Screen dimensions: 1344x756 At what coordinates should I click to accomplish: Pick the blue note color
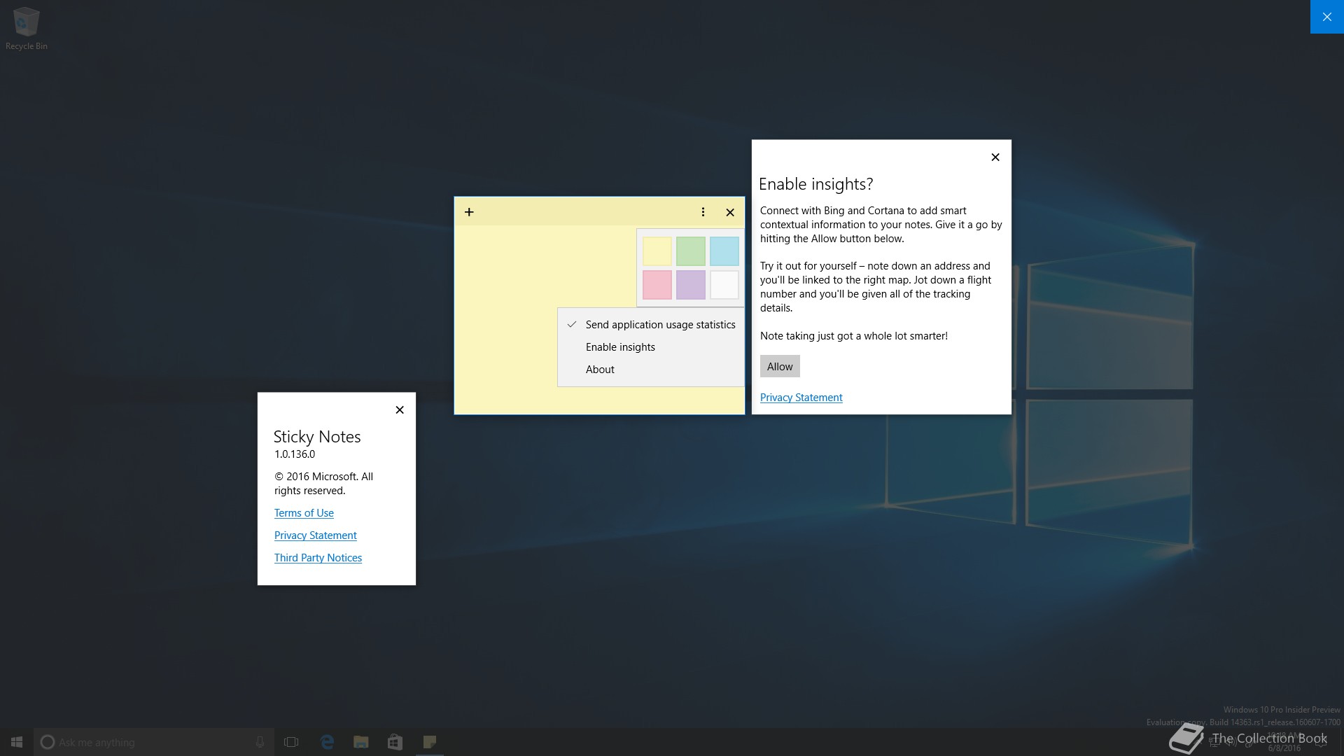coord(724,251)
